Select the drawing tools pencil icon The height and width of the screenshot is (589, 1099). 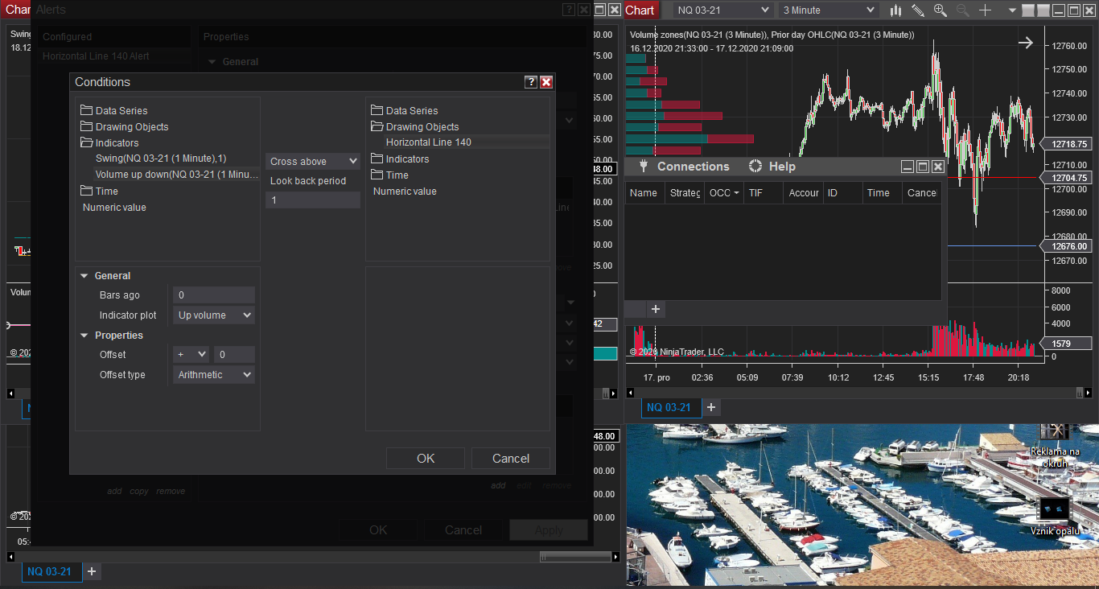(918, 10)
